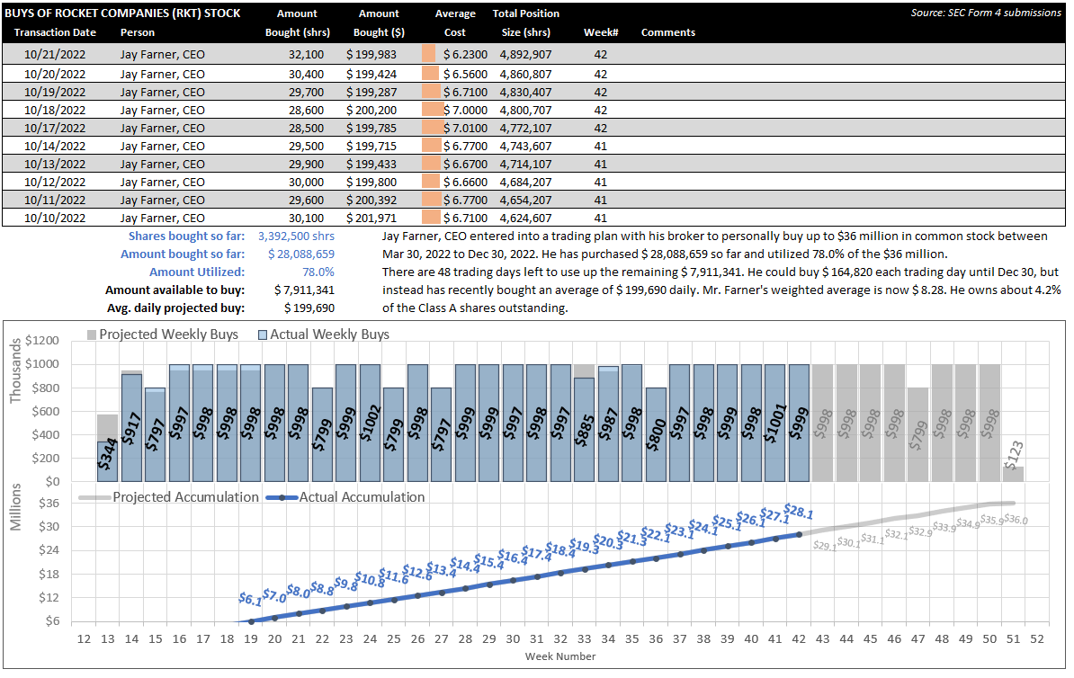The image size is (1074, 678).
Task: Select the Projected Accumulation legend entry
Action: point(169,497)
